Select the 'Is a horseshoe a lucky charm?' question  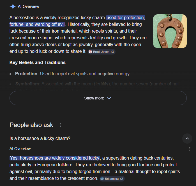click(40, 138)
